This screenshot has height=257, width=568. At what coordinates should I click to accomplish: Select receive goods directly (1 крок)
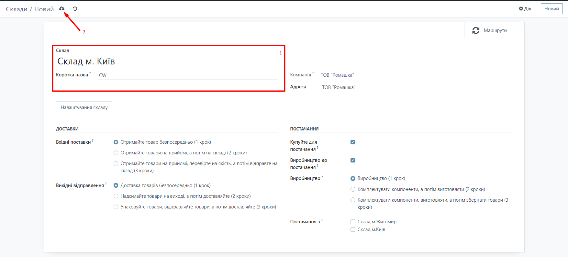click(116, 142)
